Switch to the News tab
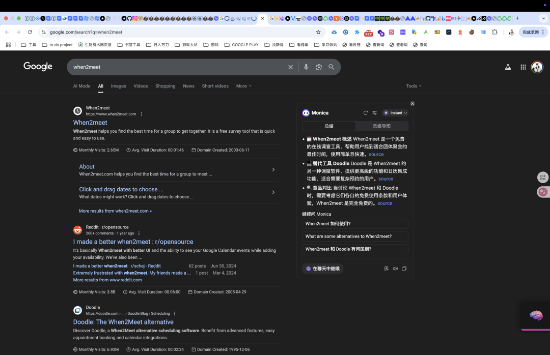The image size is (550, 355). coord(189,86)
